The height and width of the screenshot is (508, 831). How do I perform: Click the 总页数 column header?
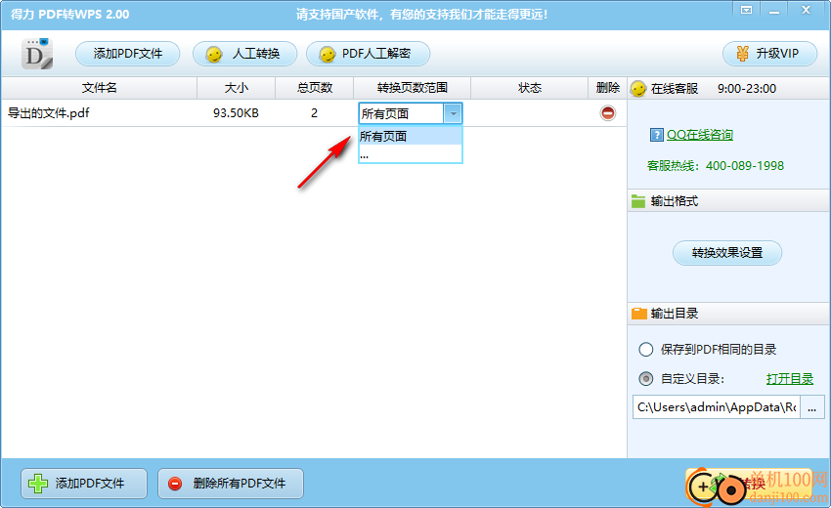tap(314, 88)
